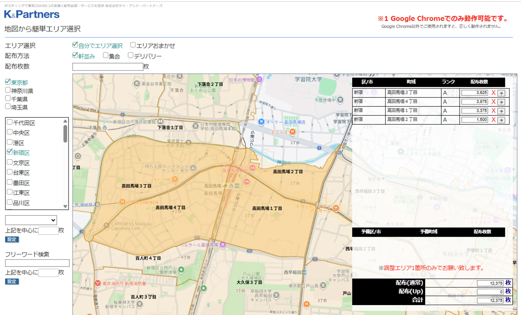Viewport: 521px width, 315px height.
Task: Click the 切手の博物館 museum map pin
Action: click(259, 79)
